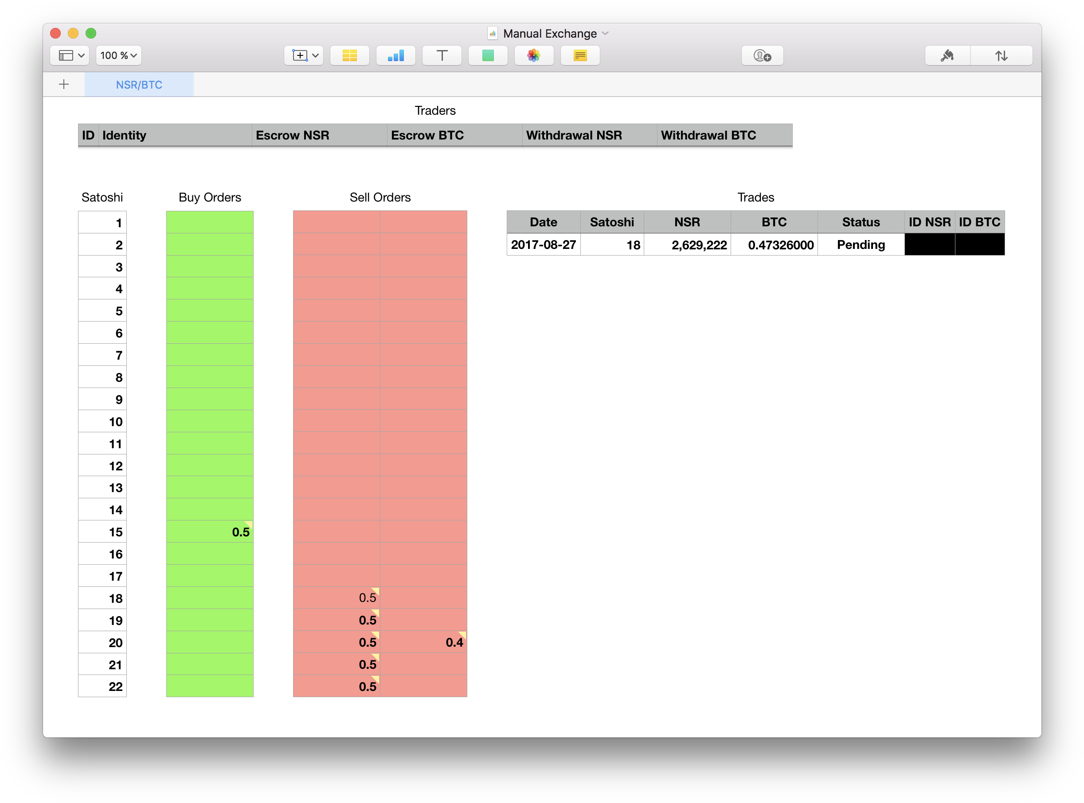Viewport: 1084px width, 803px height.
Task: Select the green buy order cell at 15
Action: coord(210,531)
